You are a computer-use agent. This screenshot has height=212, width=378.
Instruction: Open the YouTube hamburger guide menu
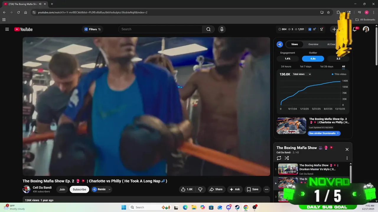[x=7, y=29]
